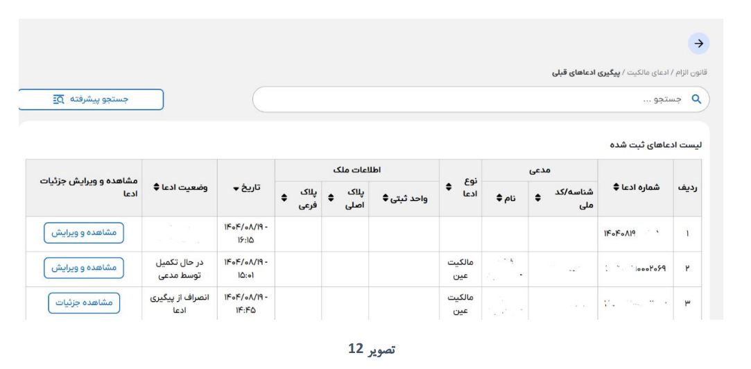Toggle date sort arrow beside تاریخ
The image size is (751, 369).
(x=236, y=189)
